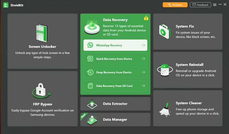Click the arrow on SD Card Recovery row

click(x=143, y=86)
